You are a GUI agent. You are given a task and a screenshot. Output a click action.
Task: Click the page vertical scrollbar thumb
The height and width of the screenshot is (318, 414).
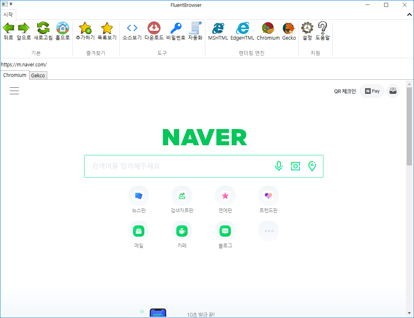(409, 126)
